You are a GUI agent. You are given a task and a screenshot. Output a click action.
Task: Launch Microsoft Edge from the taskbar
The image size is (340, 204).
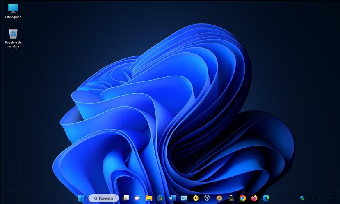[266, 198]
